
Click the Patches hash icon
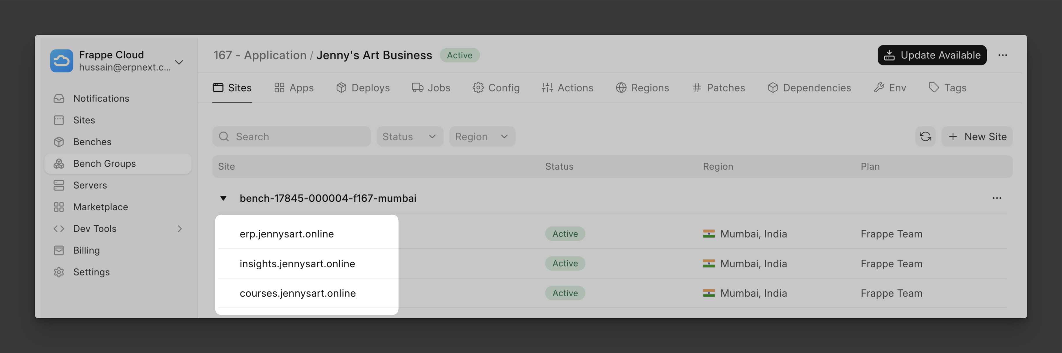pos(697,88)
